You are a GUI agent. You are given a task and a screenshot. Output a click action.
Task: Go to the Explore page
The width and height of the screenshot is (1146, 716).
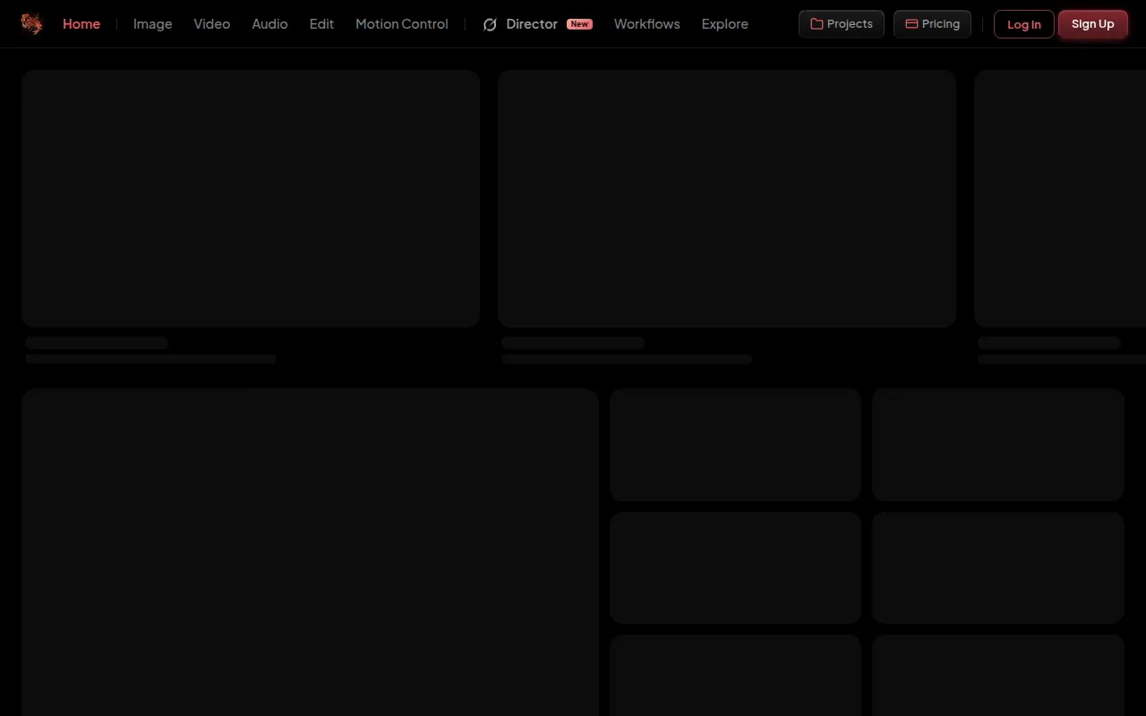[724, 24]
